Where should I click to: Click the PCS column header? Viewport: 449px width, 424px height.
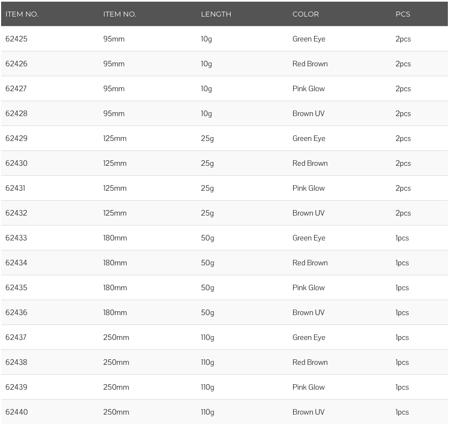coord(403,14)
